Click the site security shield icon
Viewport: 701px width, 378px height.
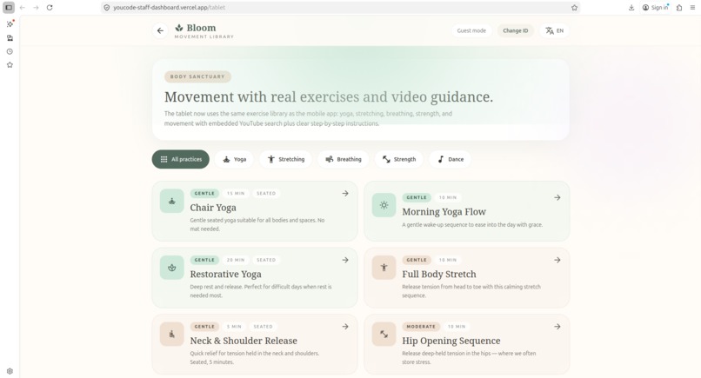[x=107, y=8]
